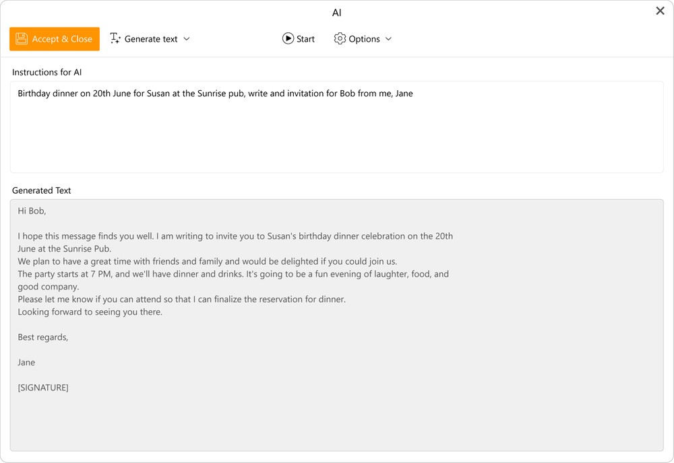674x463 pixels.
Task: Click the Generate text sparkle icon
Action: (115, 38)
